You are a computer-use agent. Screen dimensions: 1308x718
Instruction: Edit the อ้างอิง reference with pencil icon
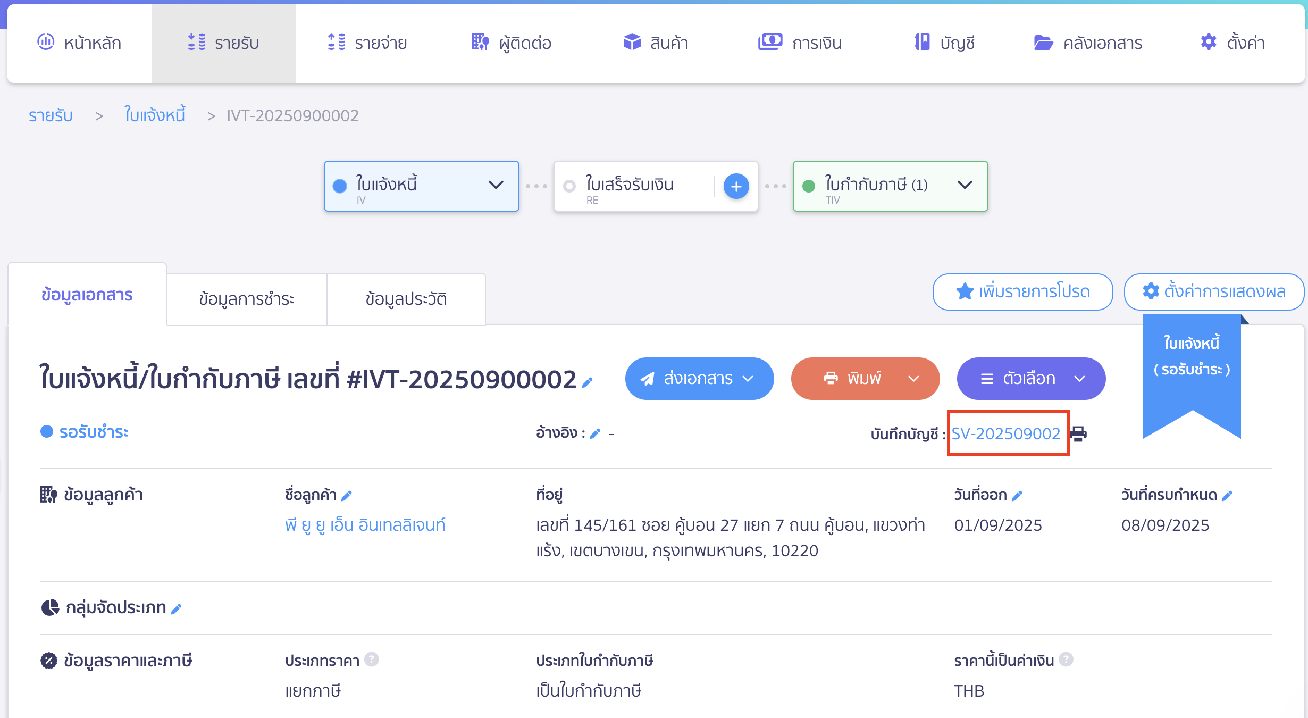[x=596, y=434]
